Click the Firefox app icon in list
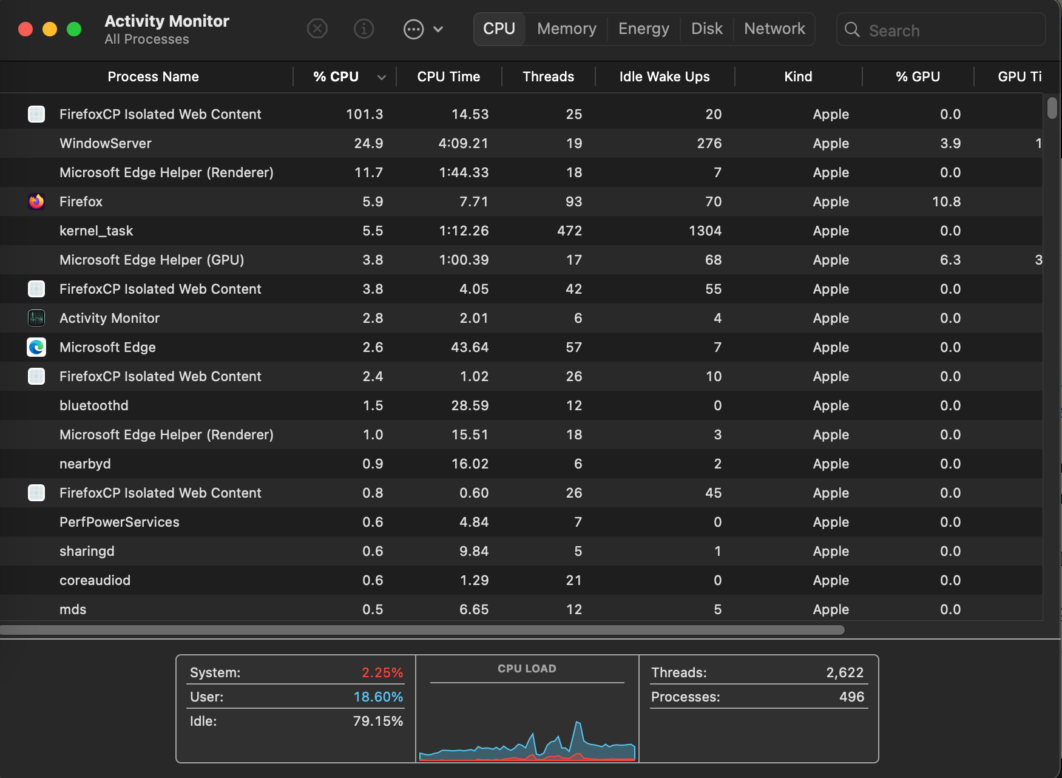Screen dimensions: 1062x778 click(x=36, y=201)
